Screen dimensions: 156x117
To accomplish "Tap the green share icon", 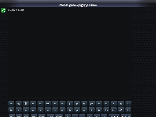I will coord(3,10).
